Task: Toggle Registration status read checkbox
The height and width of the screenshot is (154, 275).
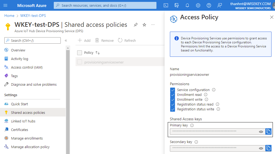Action: tap(173, 104)
